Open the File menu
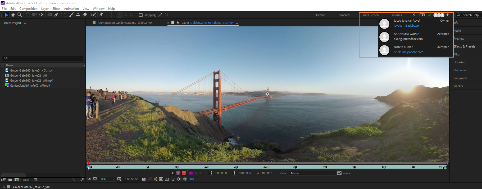This screenshot has width=482, height=189. pyautogui.click(x=4, y=8)
